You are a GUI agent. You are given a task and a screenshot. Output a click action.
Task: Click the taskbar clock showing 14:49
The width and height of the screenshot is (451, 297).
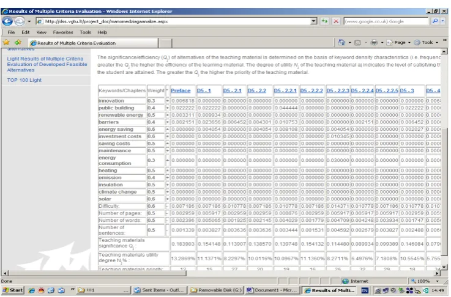[x=438, y=290]
